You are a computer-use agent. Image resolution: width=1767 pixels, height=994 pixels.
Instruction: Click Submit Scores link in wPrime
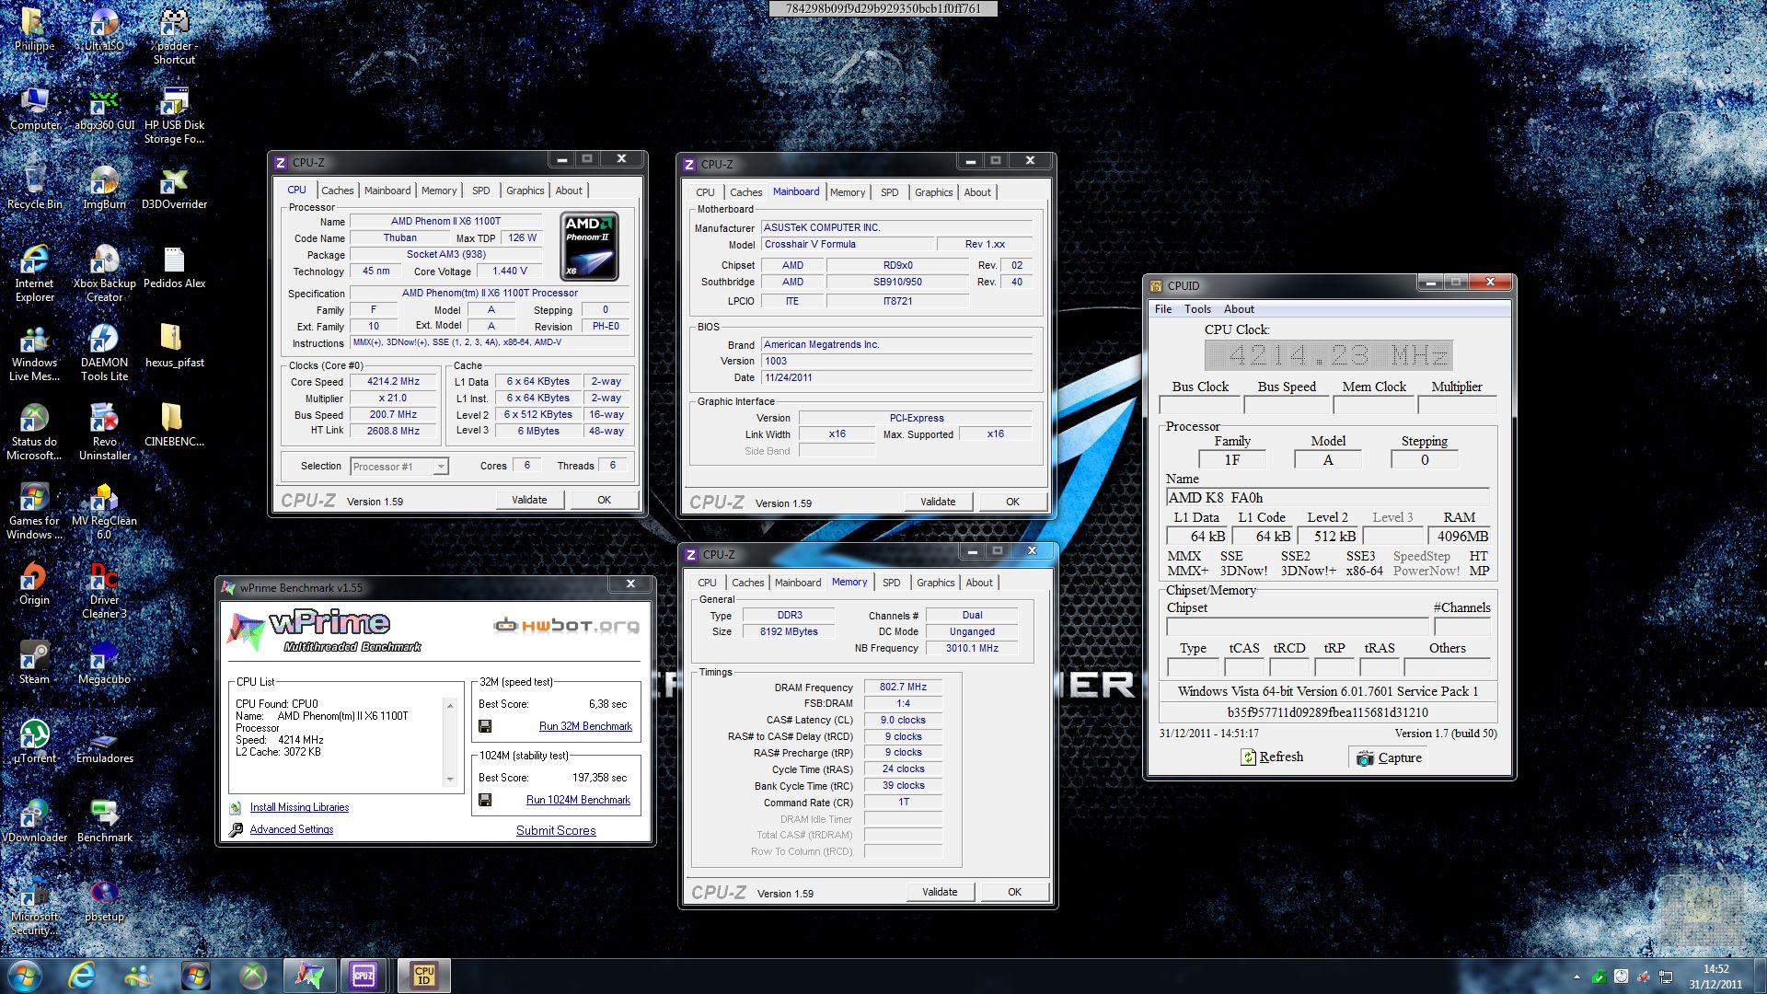556,830
